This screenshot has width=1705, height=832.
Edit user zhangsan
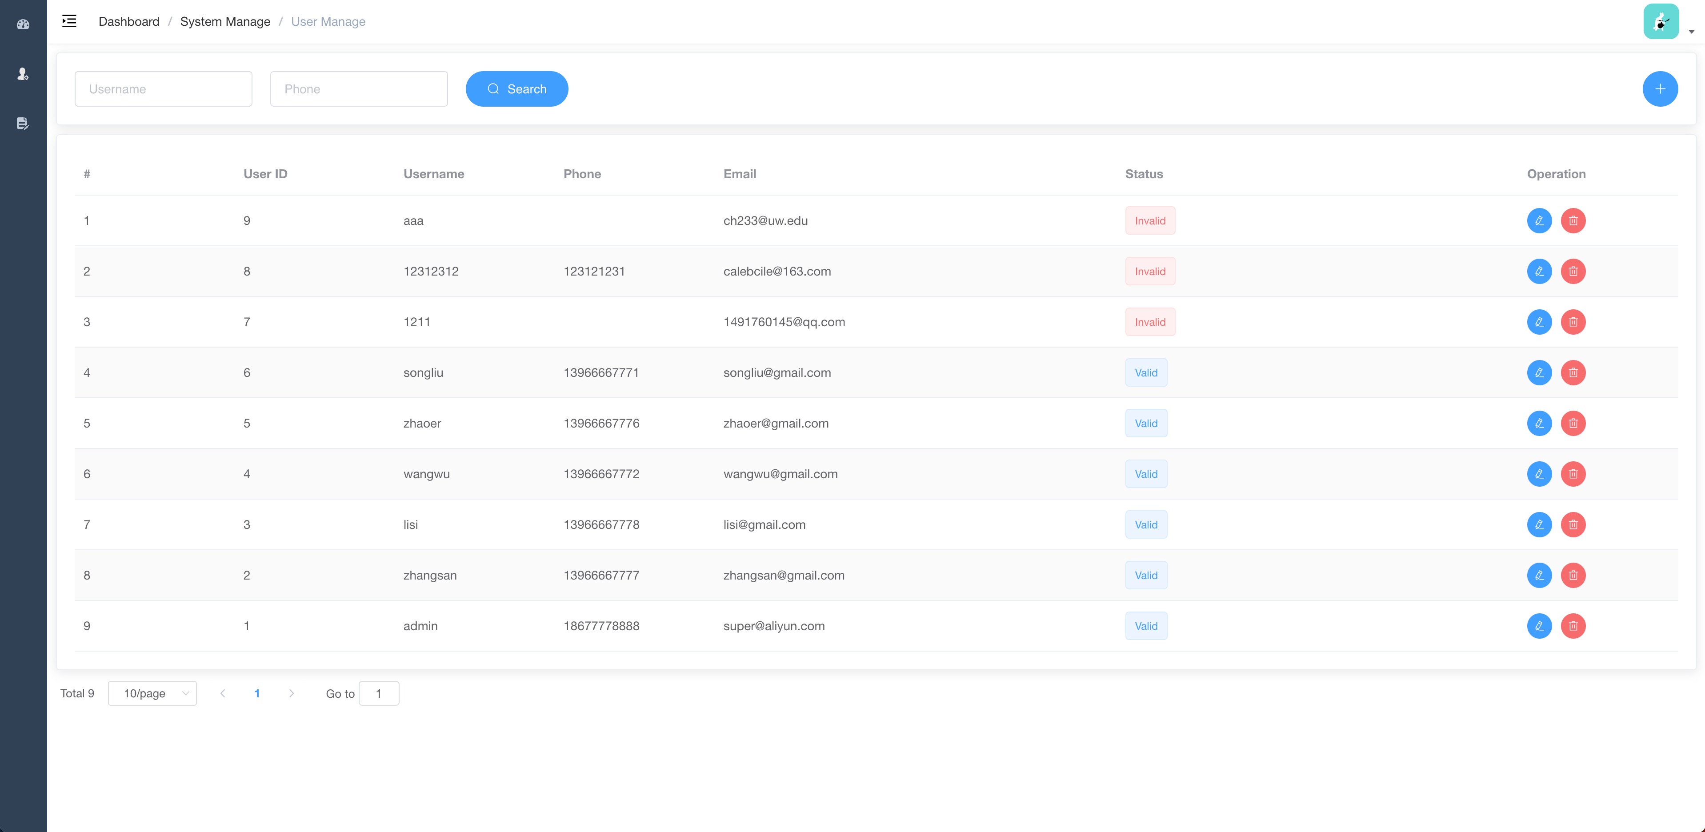click(1539, 575)
